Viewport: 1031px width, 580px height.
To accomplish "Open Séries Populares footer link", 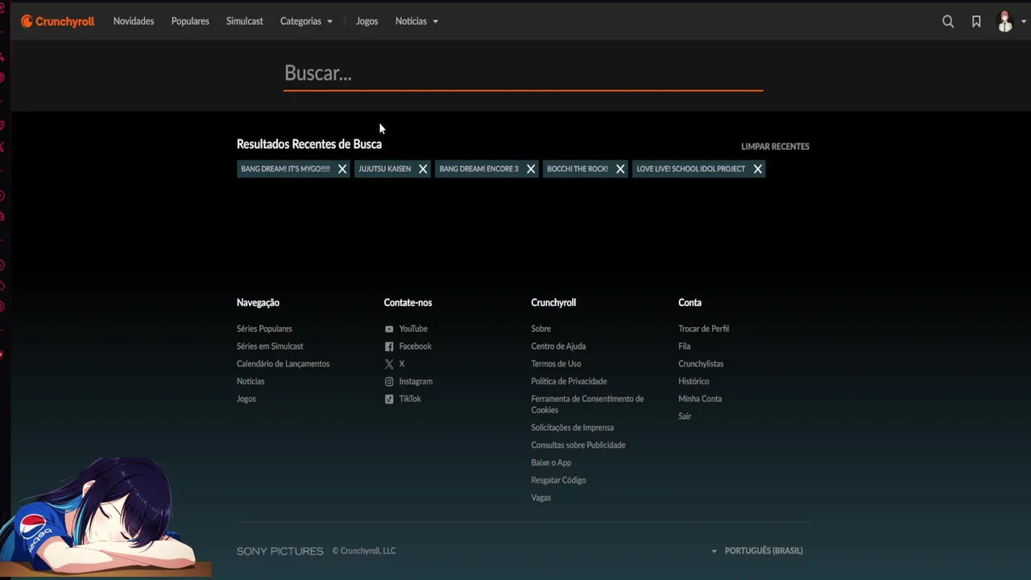I will pos(264,329).
